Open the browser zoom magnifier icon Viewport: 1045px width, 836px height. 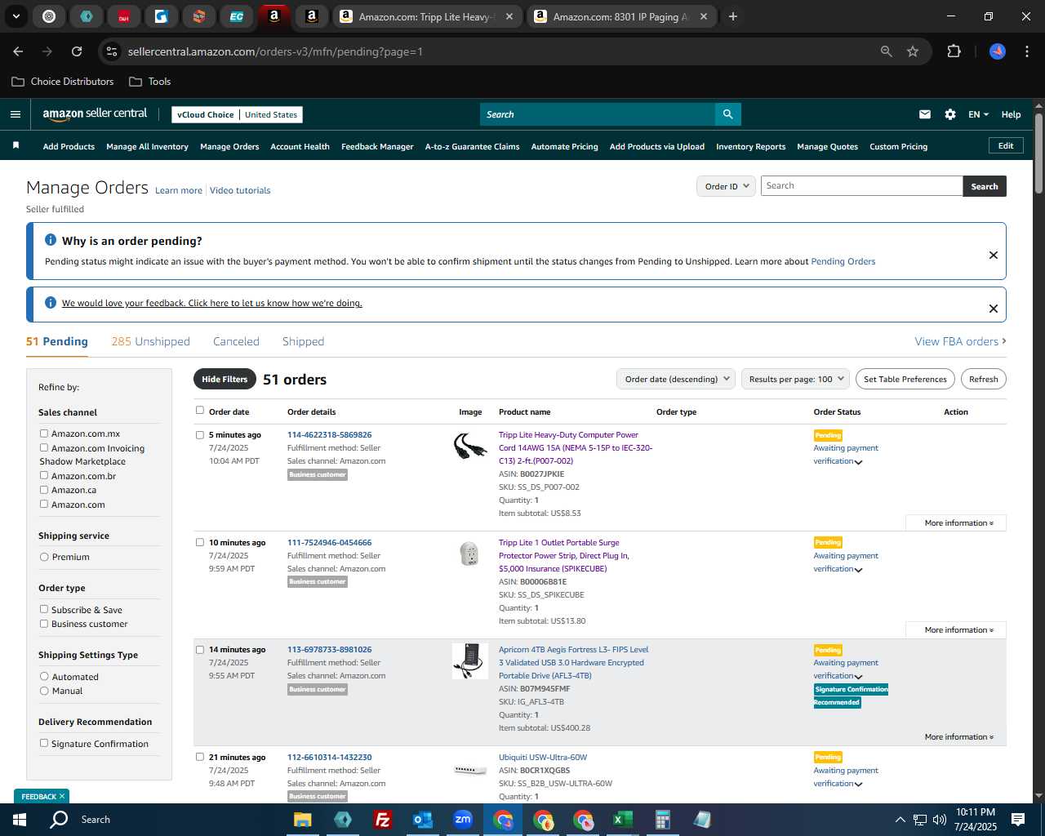(887, 51)
